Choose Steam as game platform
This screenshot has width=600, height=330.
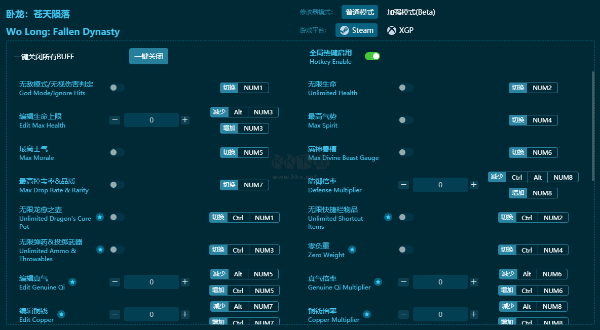coord(357,30)
